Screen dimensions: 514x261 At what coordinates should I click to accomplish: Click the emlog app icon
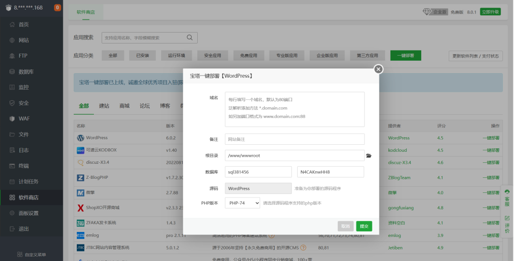(x=81, y=235)
